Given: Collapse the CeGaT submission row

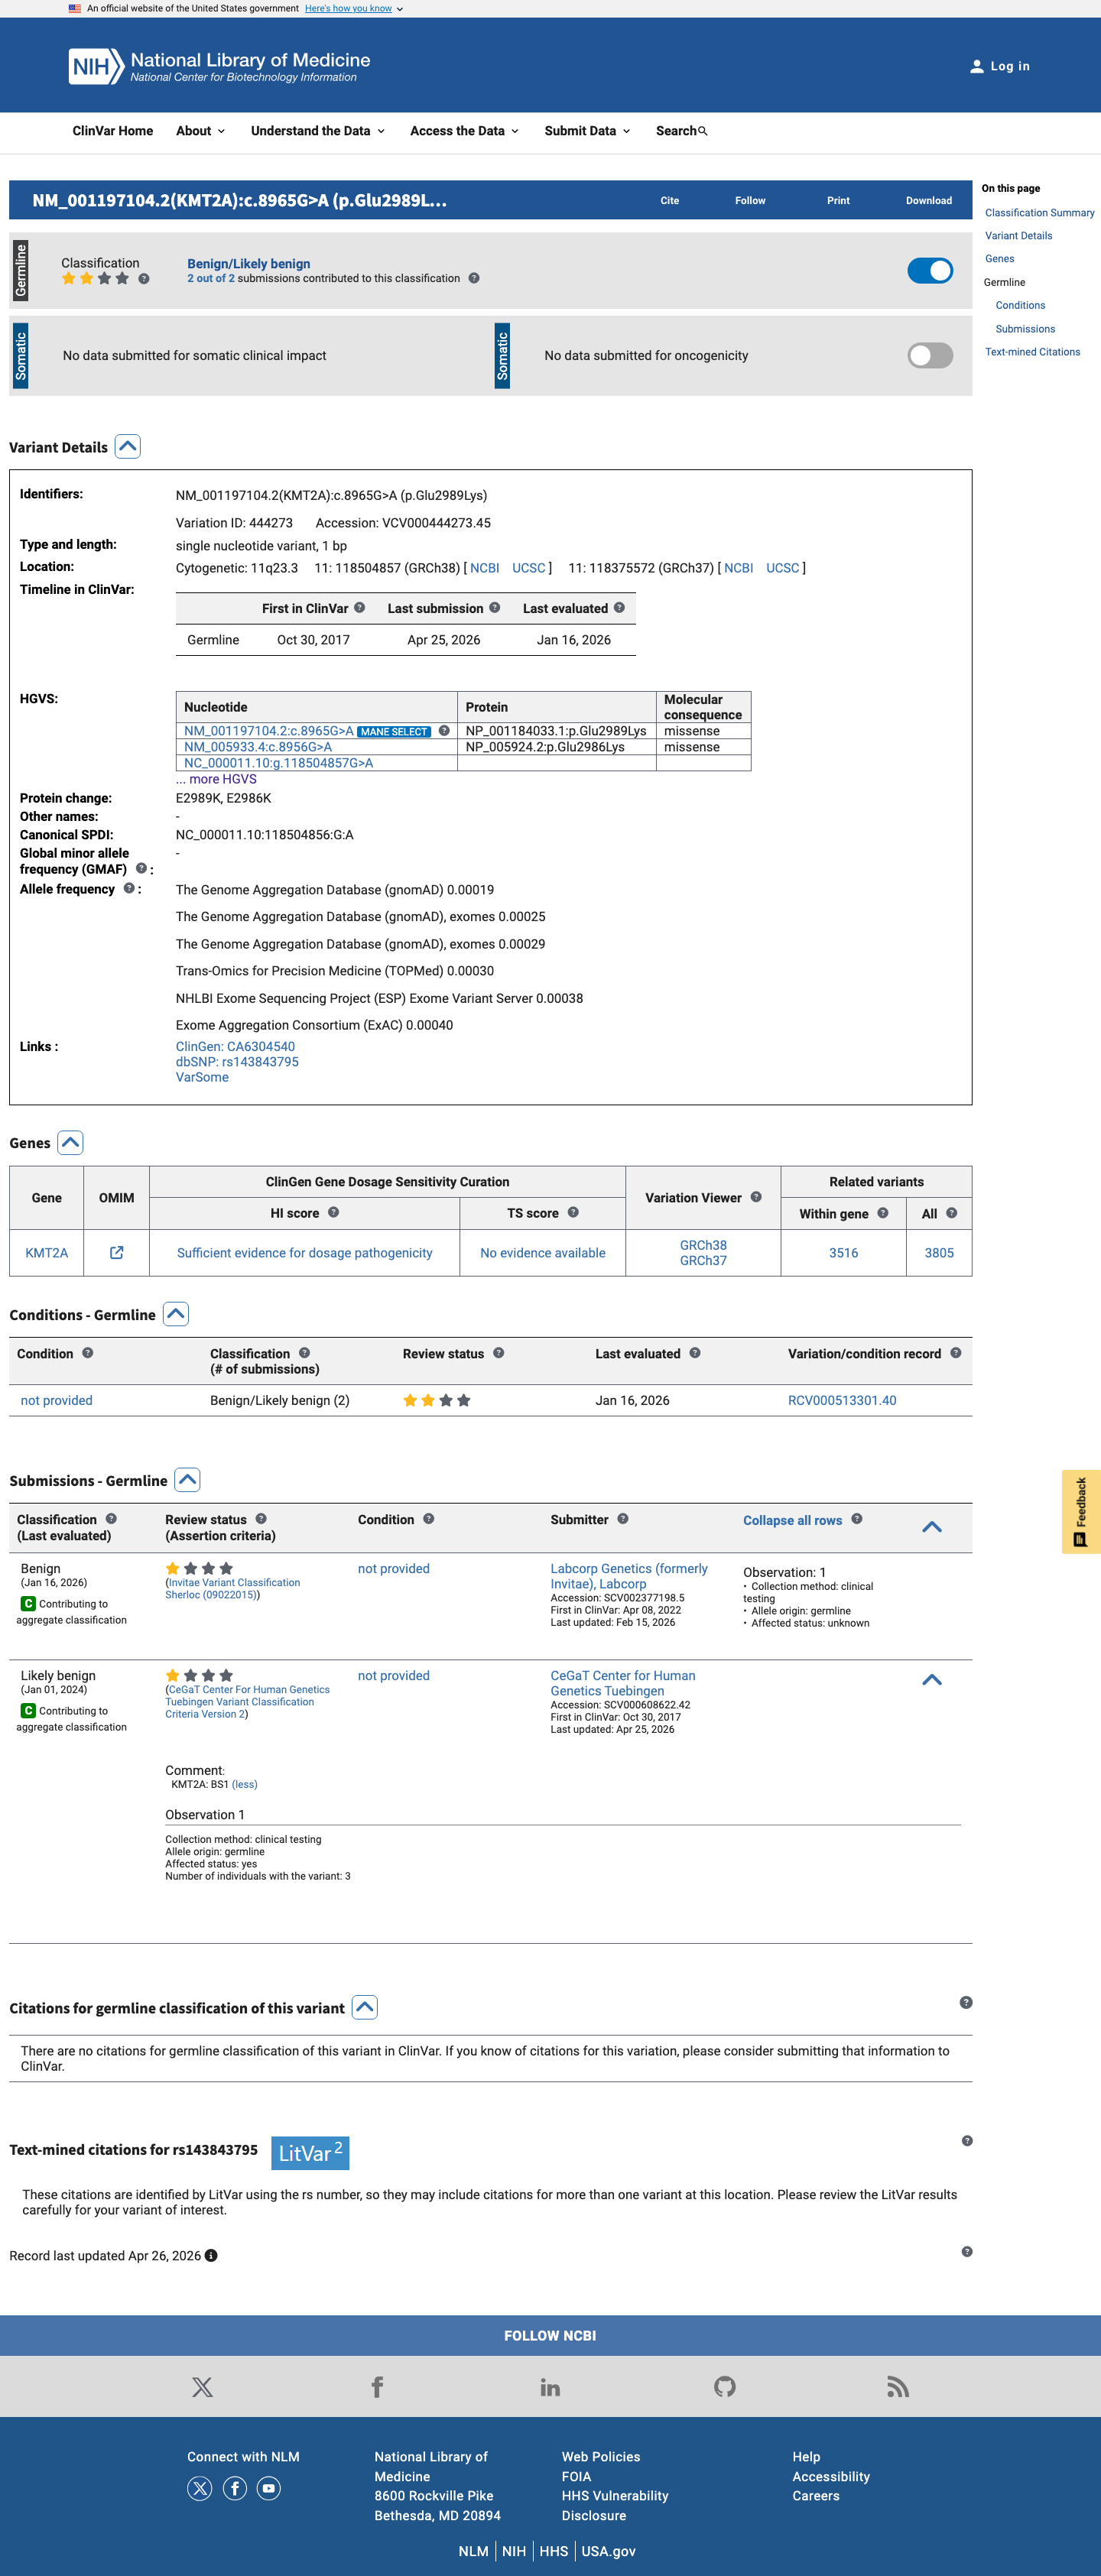Looking at the screenshot, I should [932, 1679].
